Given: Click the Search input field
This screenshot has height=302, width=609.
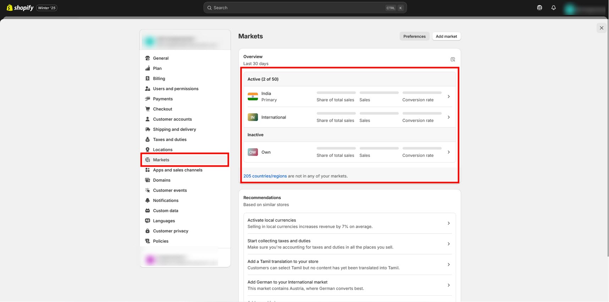Looking at the screenshot, I should (x=298, y=8).
